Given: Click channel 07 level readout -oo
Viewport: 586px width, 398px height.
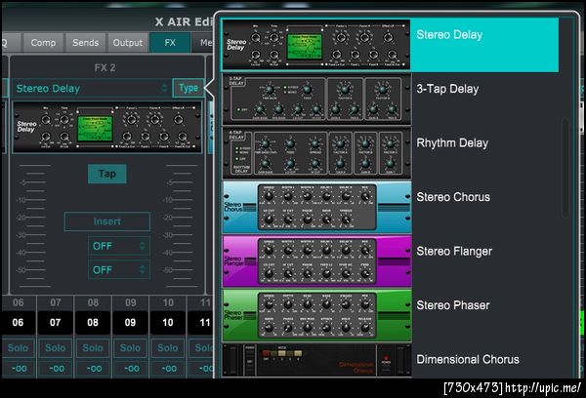Looking at the screenshot, I should [56, 369].
